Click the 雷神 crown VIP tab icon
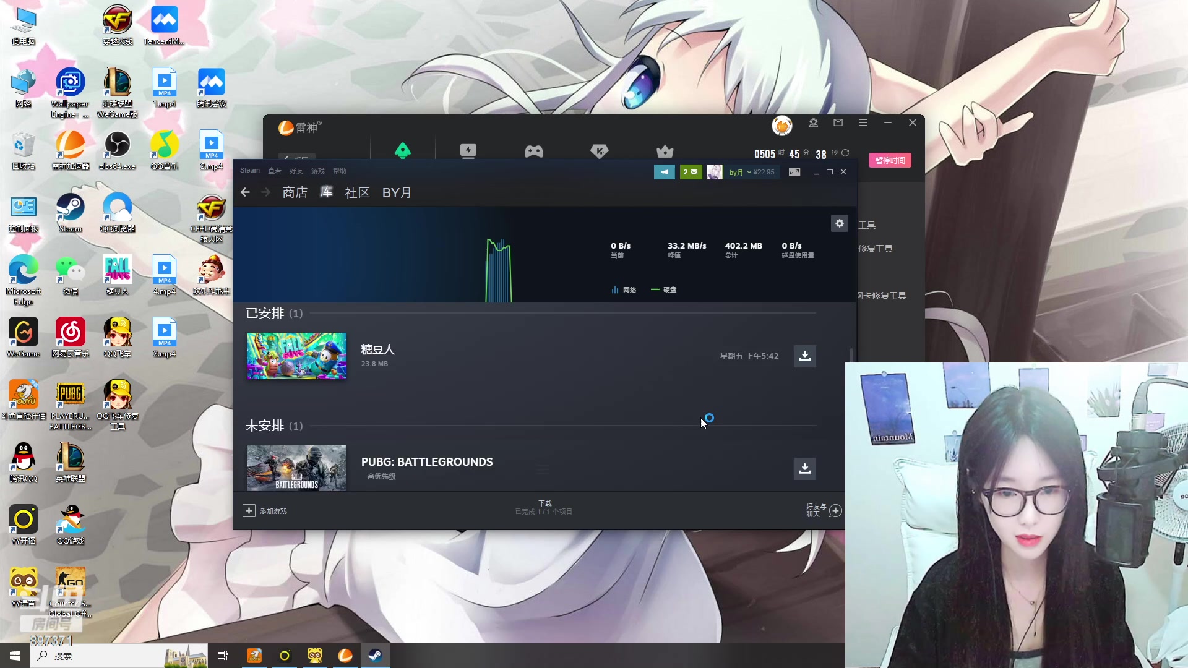1188x668 pixels. [x=665, y=151]
